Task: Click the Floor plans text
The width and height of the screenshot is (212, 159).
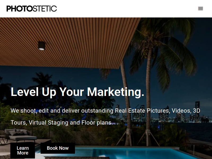Action: tap(96, 123)
